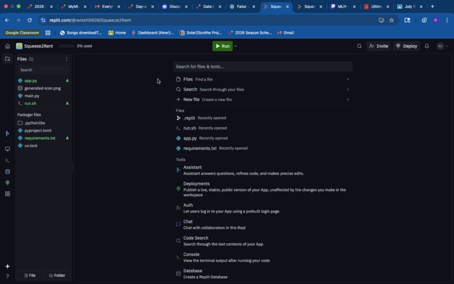Click the sparkle icon at sidebar bottom
The width and height of the screenshot is (454, 284).
click(x=7, y=266)
